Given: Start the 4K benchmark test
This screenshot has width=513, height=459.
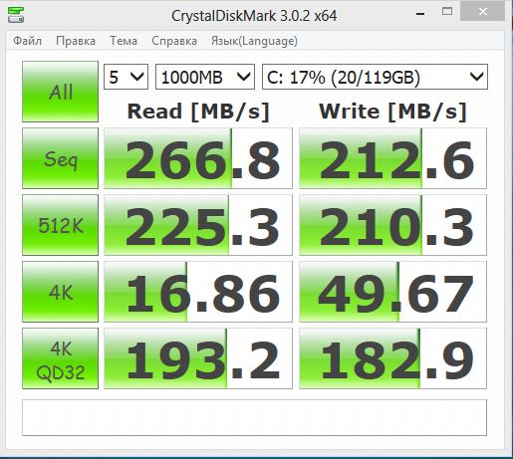Looking at the screenshot, I should coord(61,292).
